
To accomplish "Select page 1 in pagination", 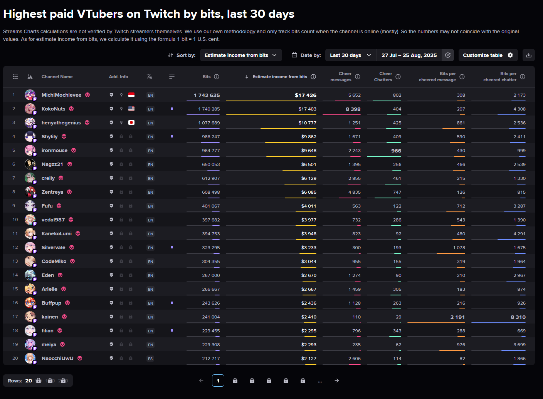I will (x=218, y=381).
